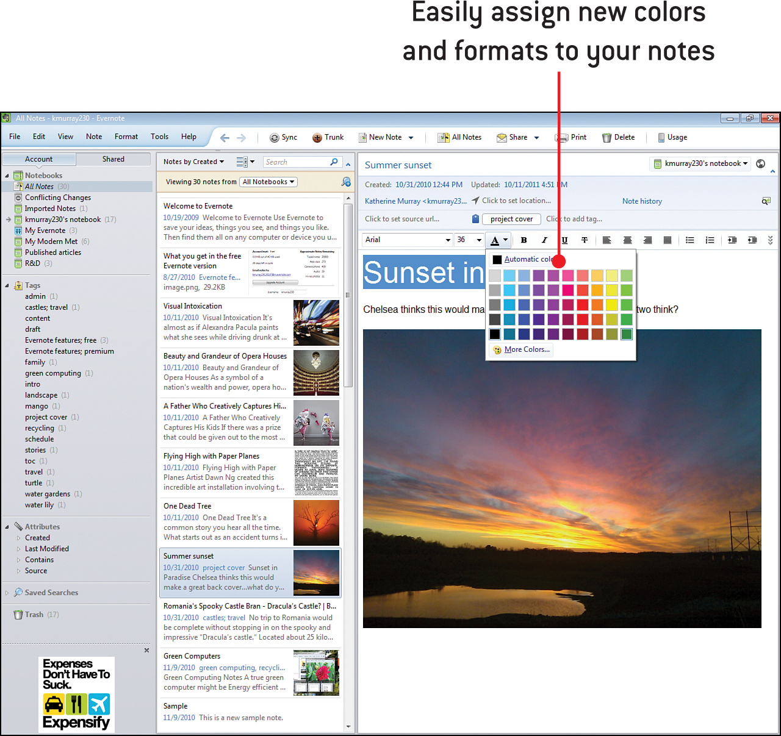Collapse the Tags tree section
The image size is (781, 736).
click(7, 285)
